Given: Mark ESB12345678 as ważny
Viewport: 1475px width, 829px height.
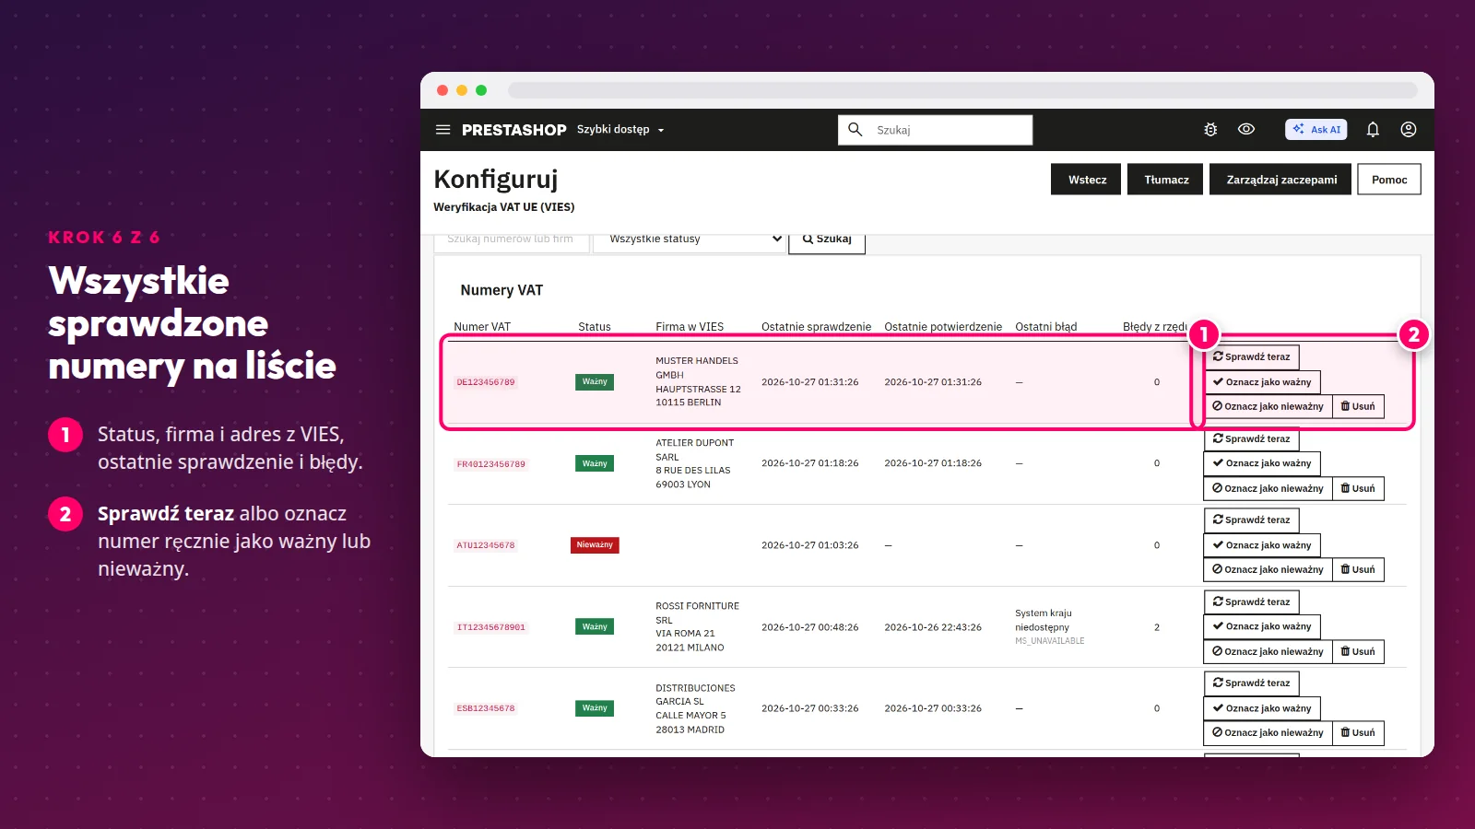Looking at the screenshot, I should click(1262, 708).
